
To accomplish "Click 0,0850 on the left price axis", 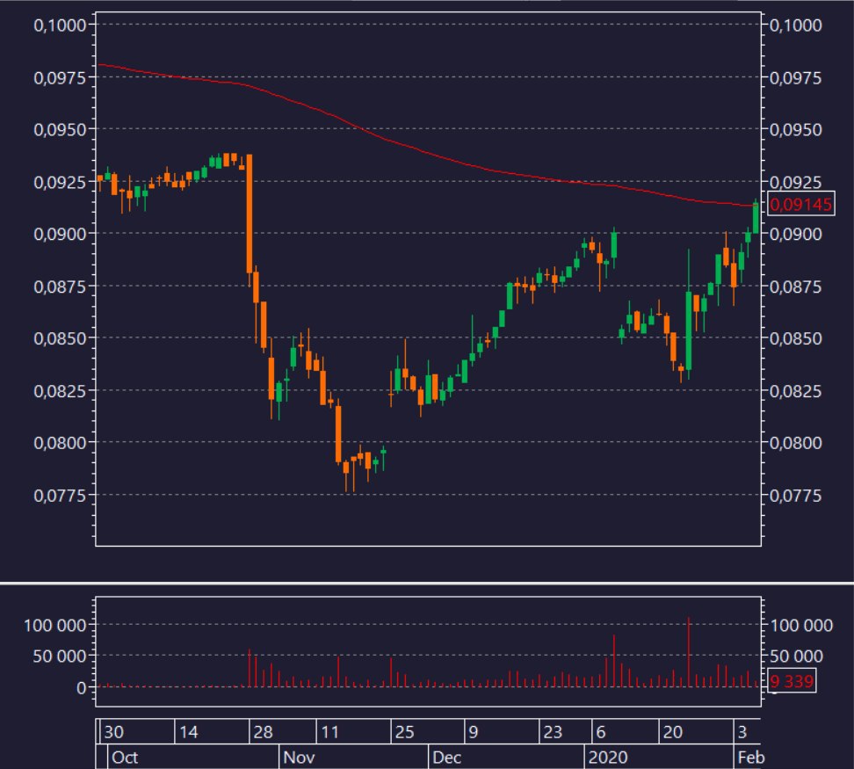I will (60, 338).
